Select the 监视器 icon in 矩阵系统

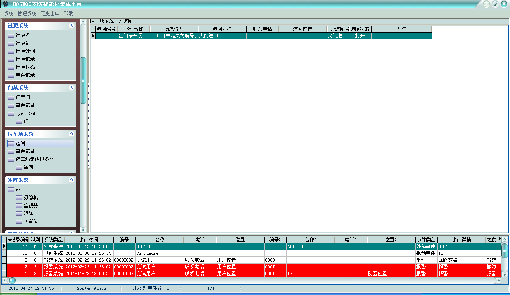(x=19, y=206)
